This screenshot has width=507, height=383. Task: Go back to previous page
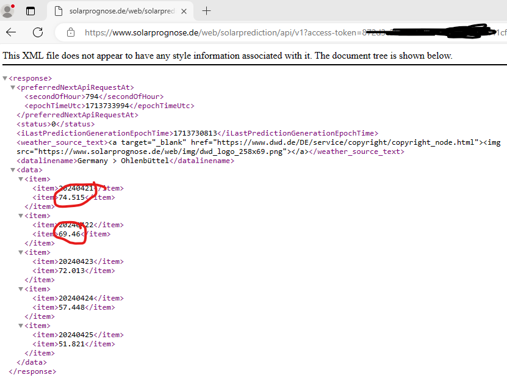tap(11, 32)
